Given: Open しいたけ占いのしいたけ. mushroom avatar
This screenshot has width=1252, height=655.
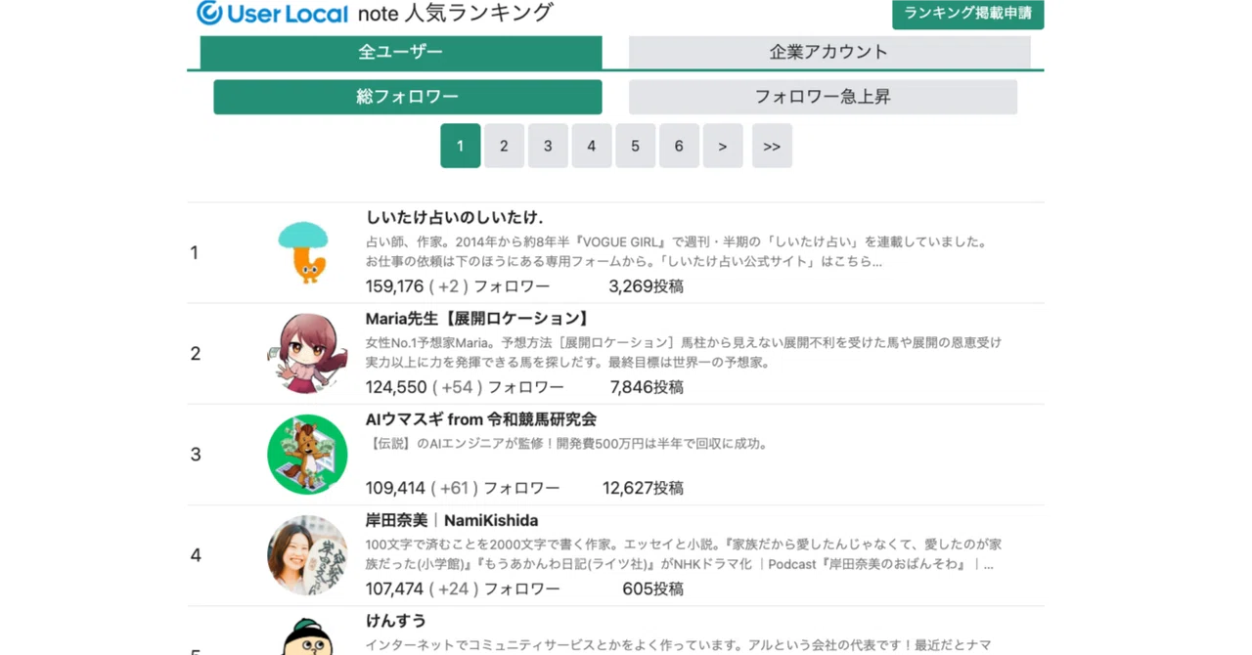Looking at the screenshot, I should (x=306, y=252).
